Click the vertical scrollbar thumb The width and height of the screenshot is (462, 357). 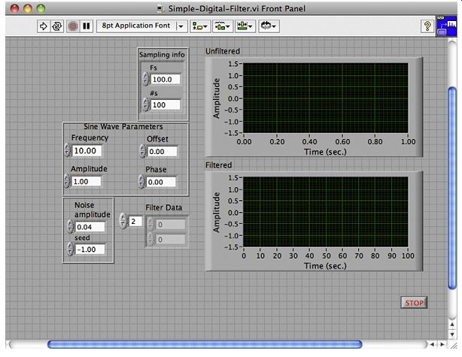[x=451, y=189]
